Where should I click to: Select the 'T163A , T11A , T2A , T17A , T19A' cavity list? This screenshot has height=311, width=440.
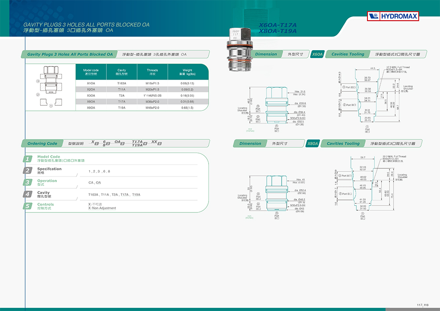114,194
